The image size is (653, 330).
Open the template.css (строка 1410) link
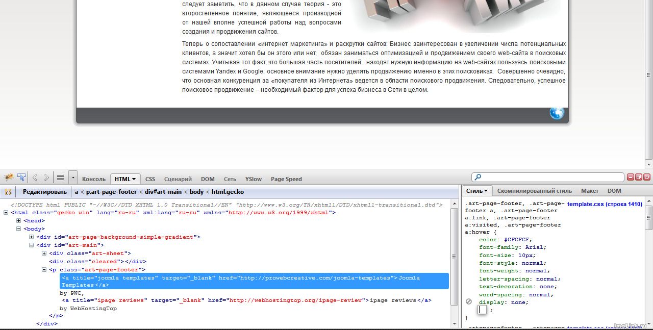[x=604, y=204]
